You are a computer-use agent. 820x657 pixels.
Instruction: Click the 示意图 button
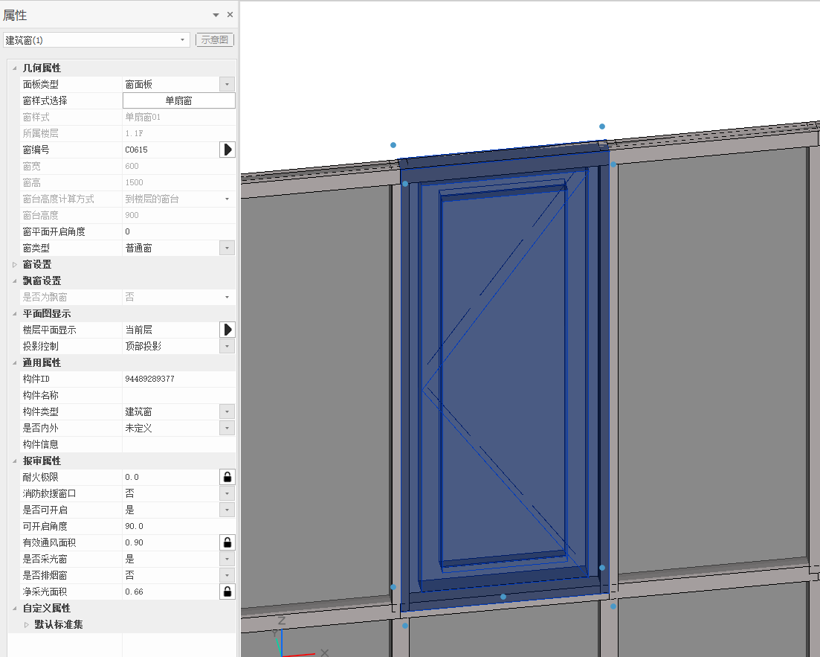[x=215, y=40]
